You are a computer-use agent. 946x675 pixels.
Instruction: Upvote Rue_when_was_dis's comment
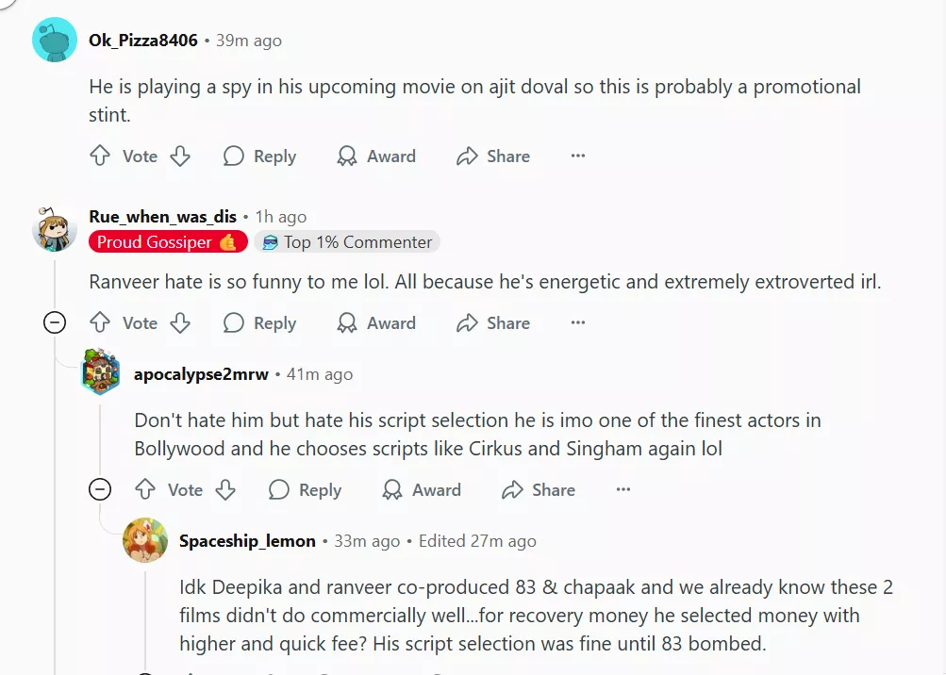[100, 323]
